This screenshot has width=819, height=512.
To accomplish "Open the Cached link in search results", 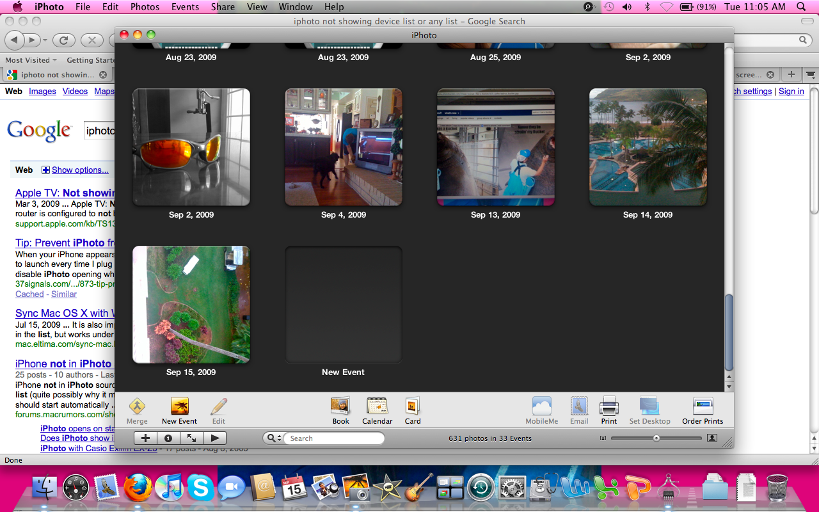I will point(29,294).
